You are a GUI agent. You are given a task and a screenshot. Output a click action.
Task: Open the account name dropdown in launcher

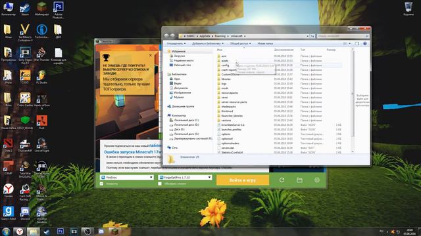point(126,178)
